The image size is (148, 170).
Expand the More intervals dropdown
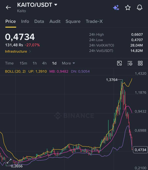68,63
